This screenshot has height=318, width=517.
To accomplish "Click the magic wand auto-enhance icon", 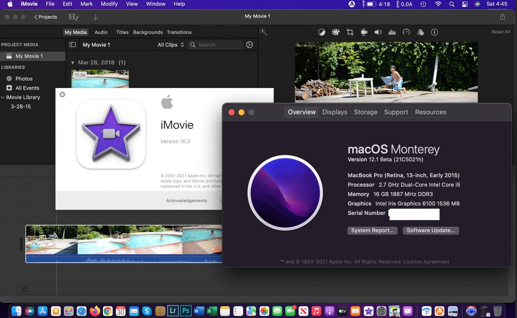I will pyautogui.click(x=264, y=32).
